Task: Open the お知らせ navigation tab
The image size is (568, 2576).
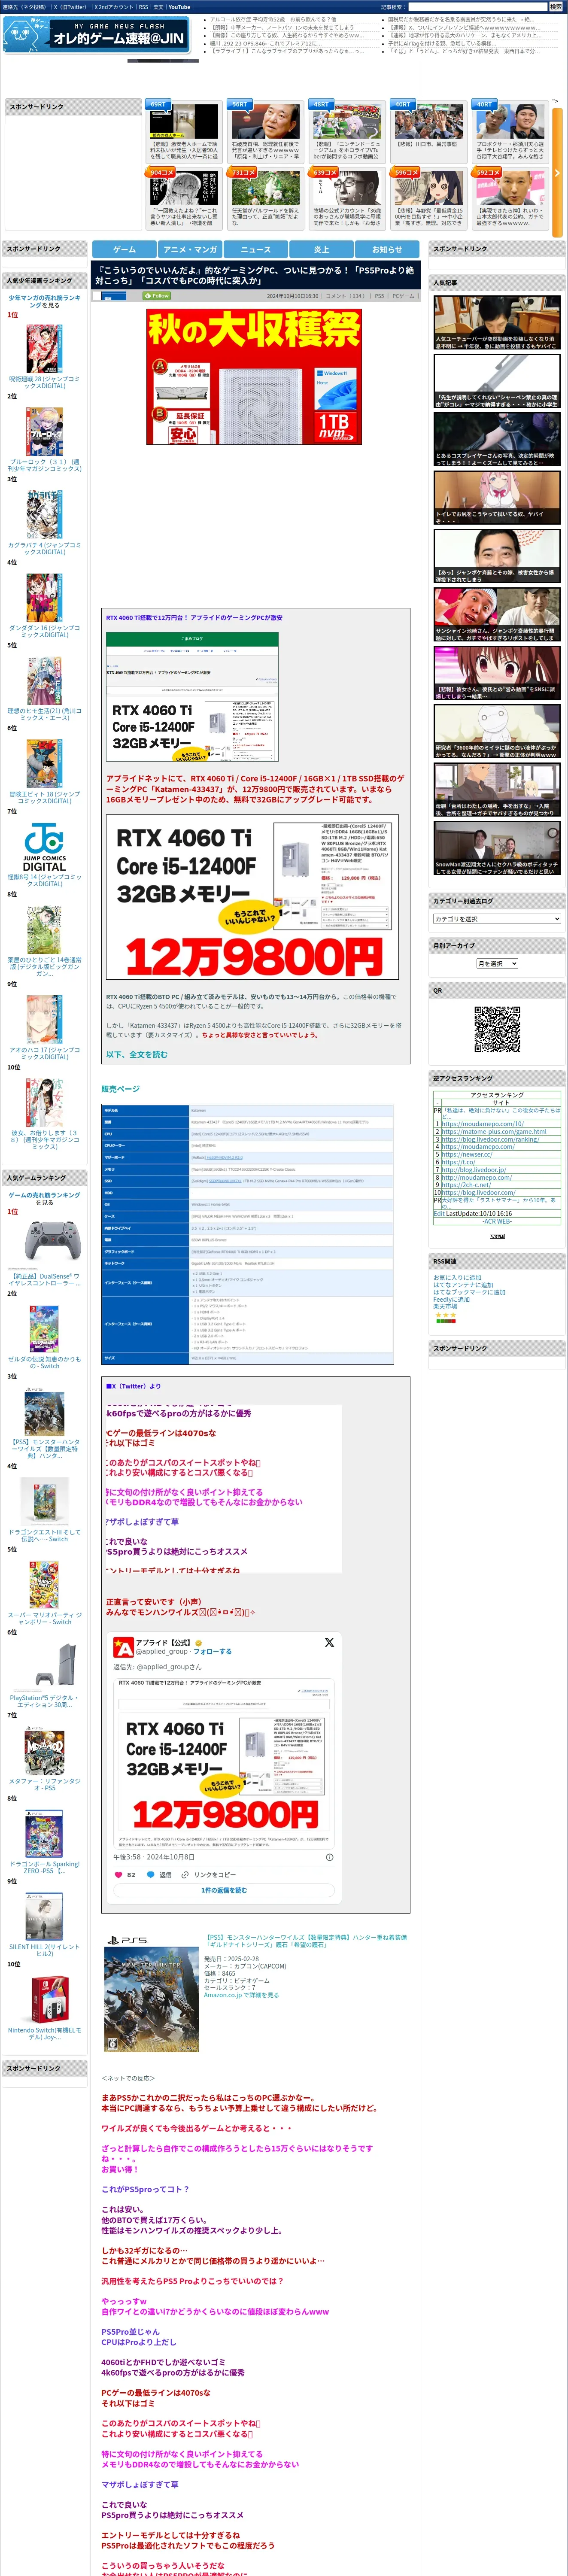Action: click(x=387, y=249)
